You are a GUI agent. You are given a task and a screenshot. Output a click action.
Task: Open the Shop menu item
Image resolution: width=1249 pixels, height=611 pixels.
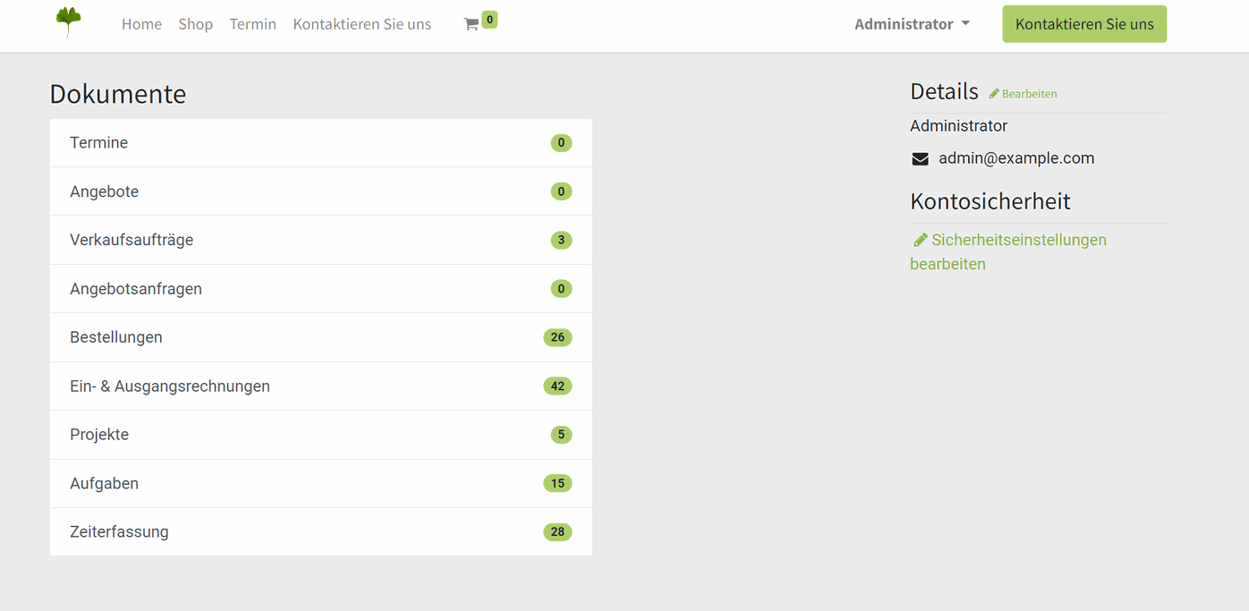click(195, 24)
